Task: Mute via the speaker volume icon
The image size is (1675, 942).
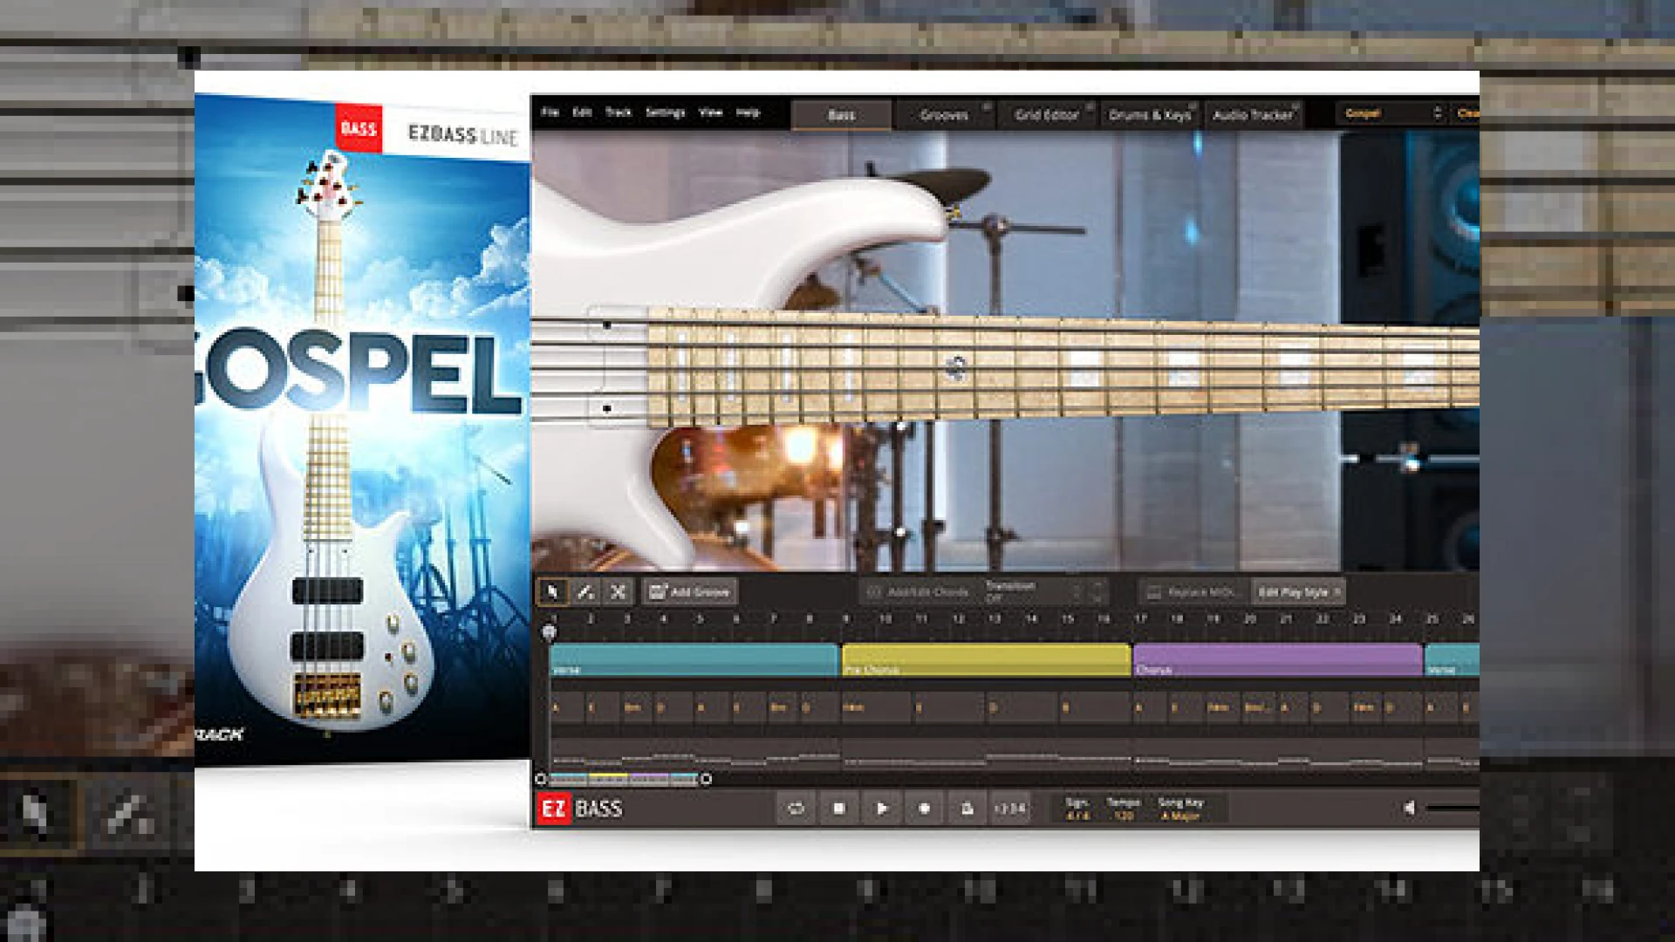Action: 1409,809
